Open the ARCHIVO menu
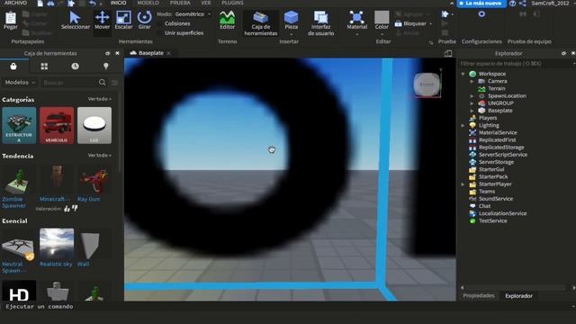This screenshot has height=324, width=576. click(15, 3)
